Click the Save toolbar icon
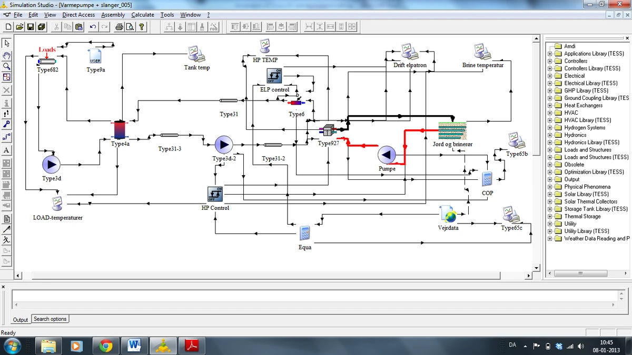The image size is (632, 355). (30, 27)
